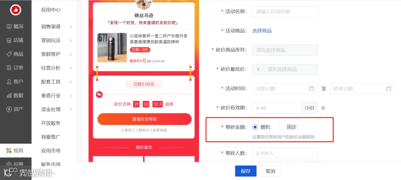Open the 概况 overview icon
This screenshot has height=180, width=401.
click(x=9, y=26)
